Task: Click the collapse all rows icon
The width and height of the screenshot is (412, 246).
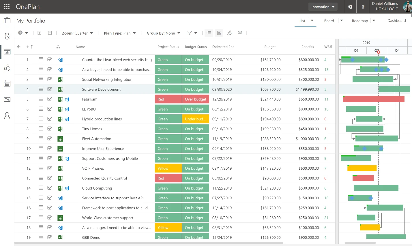Action: (50, 33)
